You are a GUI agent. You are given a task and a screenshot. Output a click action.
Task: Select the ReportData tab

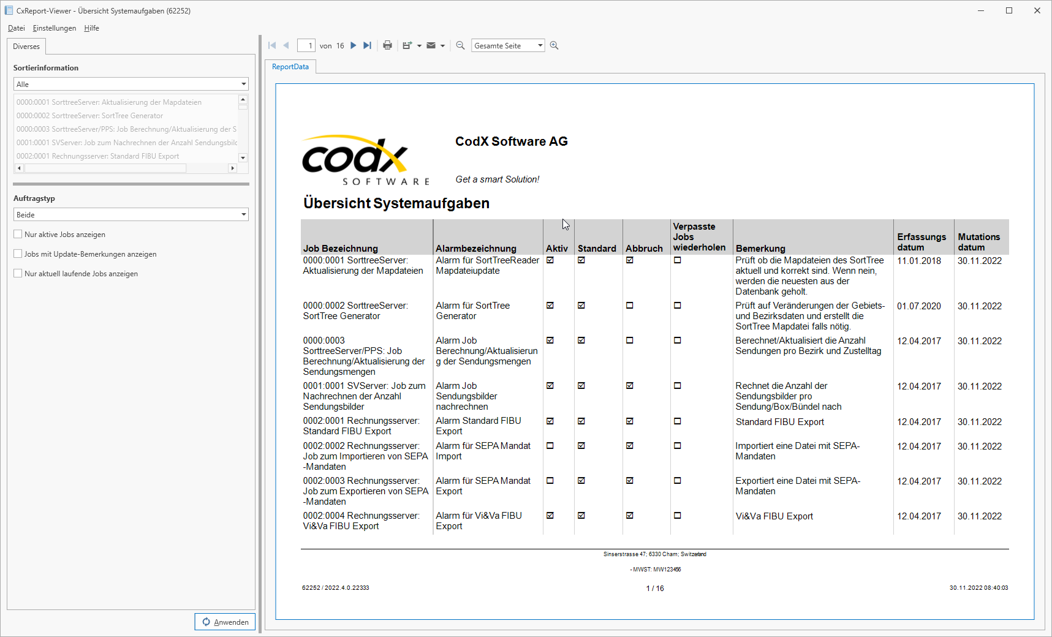point(290,67)
